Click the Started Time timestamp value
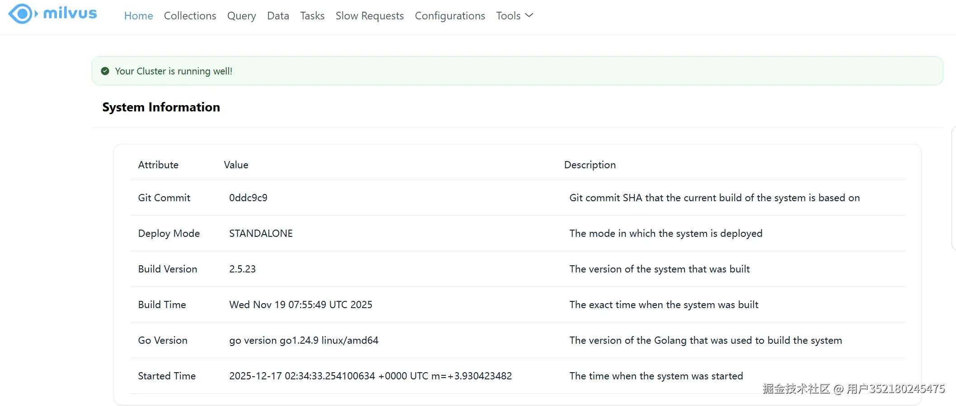Screen dimensions: 956x406 coord(370,376)
